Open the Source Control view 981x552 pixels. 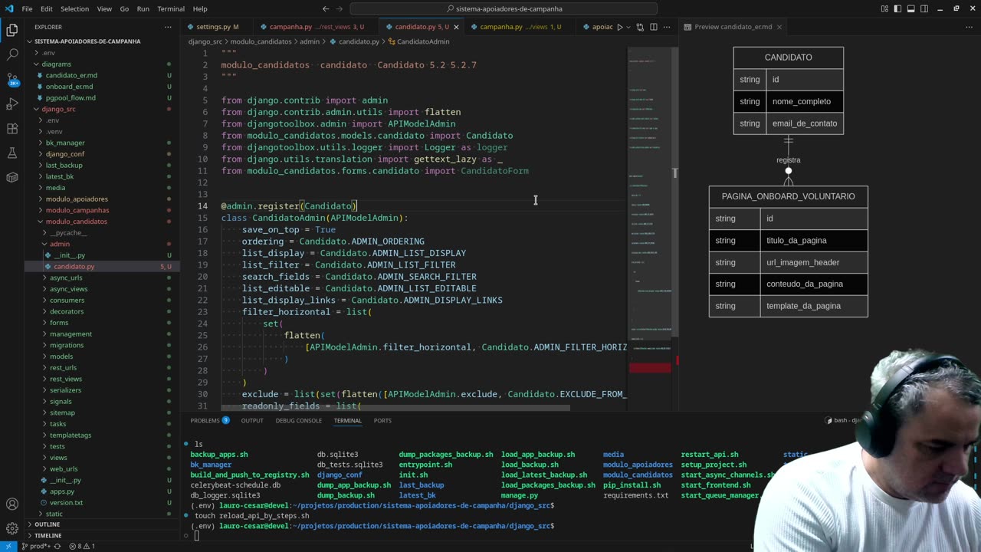(12, 80)
